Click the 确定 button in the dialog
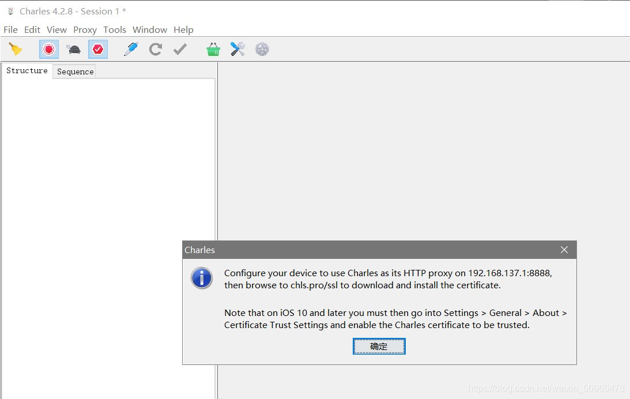 point(379,346)
